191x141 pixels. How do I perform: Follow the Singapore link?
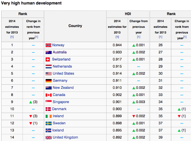[61, 102]
